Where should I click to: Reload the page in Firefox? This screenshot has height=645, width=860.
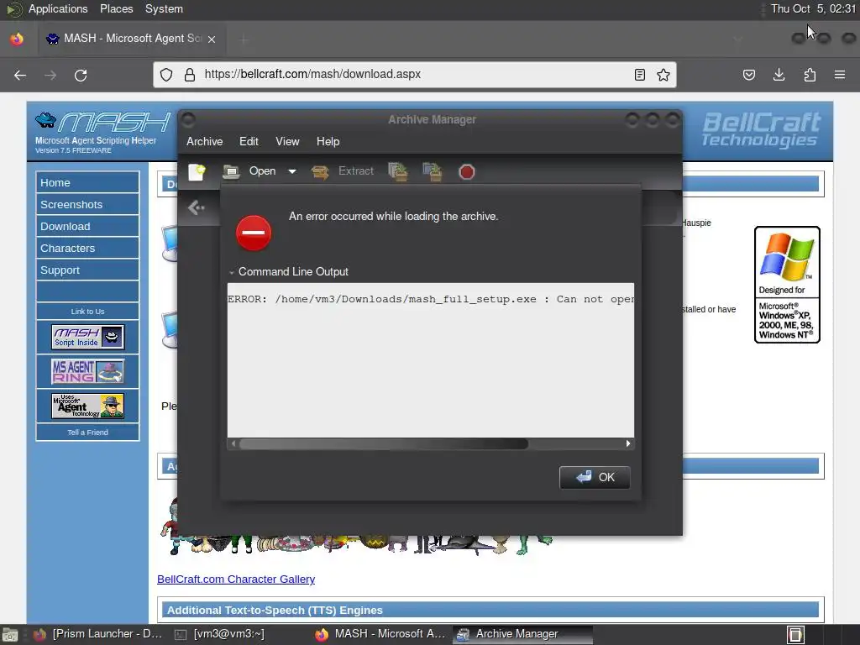[81, 75]
